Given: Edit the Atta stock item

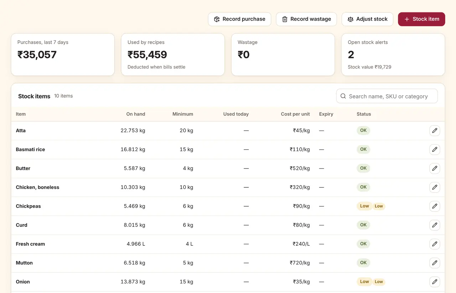Looking at the screenshot, I should coord(435,131).
